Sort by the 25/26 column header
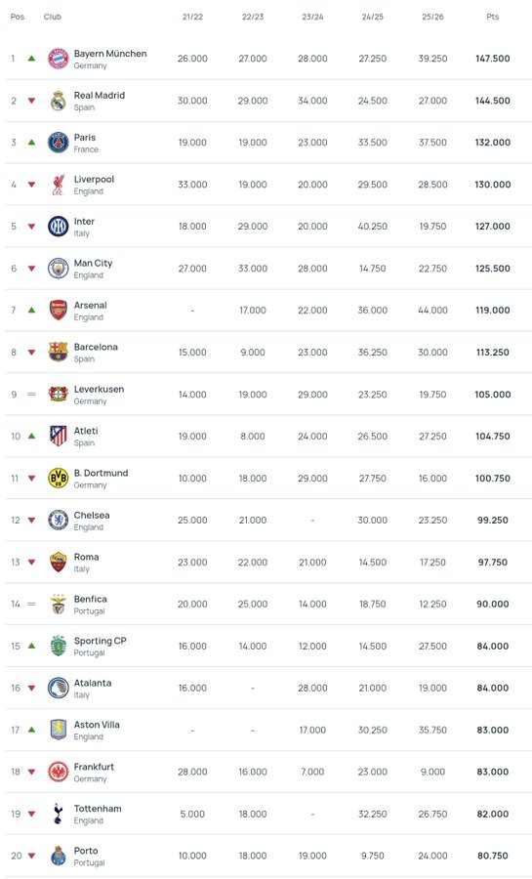532x879 pixels. (432, 17)
